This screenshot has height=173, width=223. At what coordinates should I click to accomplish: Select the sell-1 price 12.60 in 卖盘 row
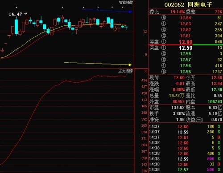pyautogui.click(x=186, y=42)
